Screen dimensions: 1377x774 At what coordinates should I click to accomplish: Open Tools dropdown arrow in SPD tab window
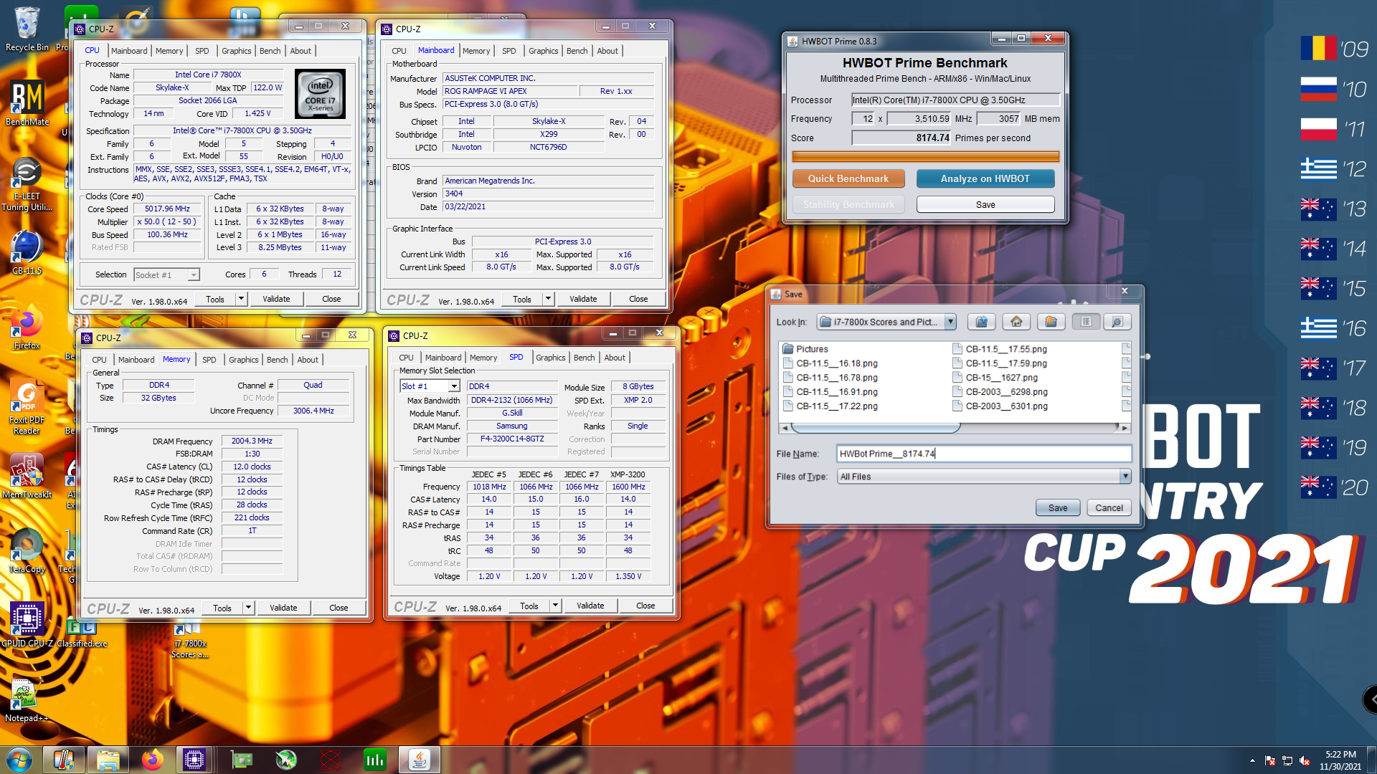(x=556, y=606)
